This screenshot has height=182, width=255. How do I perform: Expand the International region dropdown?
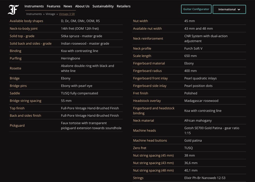[x=229, y=9]
